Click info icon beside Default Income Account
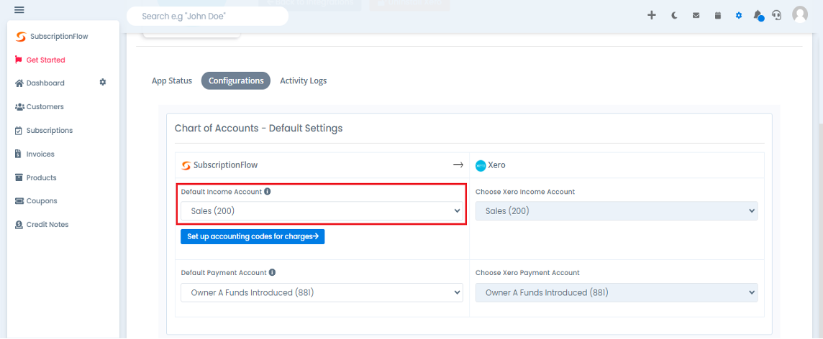 (267, 192)
